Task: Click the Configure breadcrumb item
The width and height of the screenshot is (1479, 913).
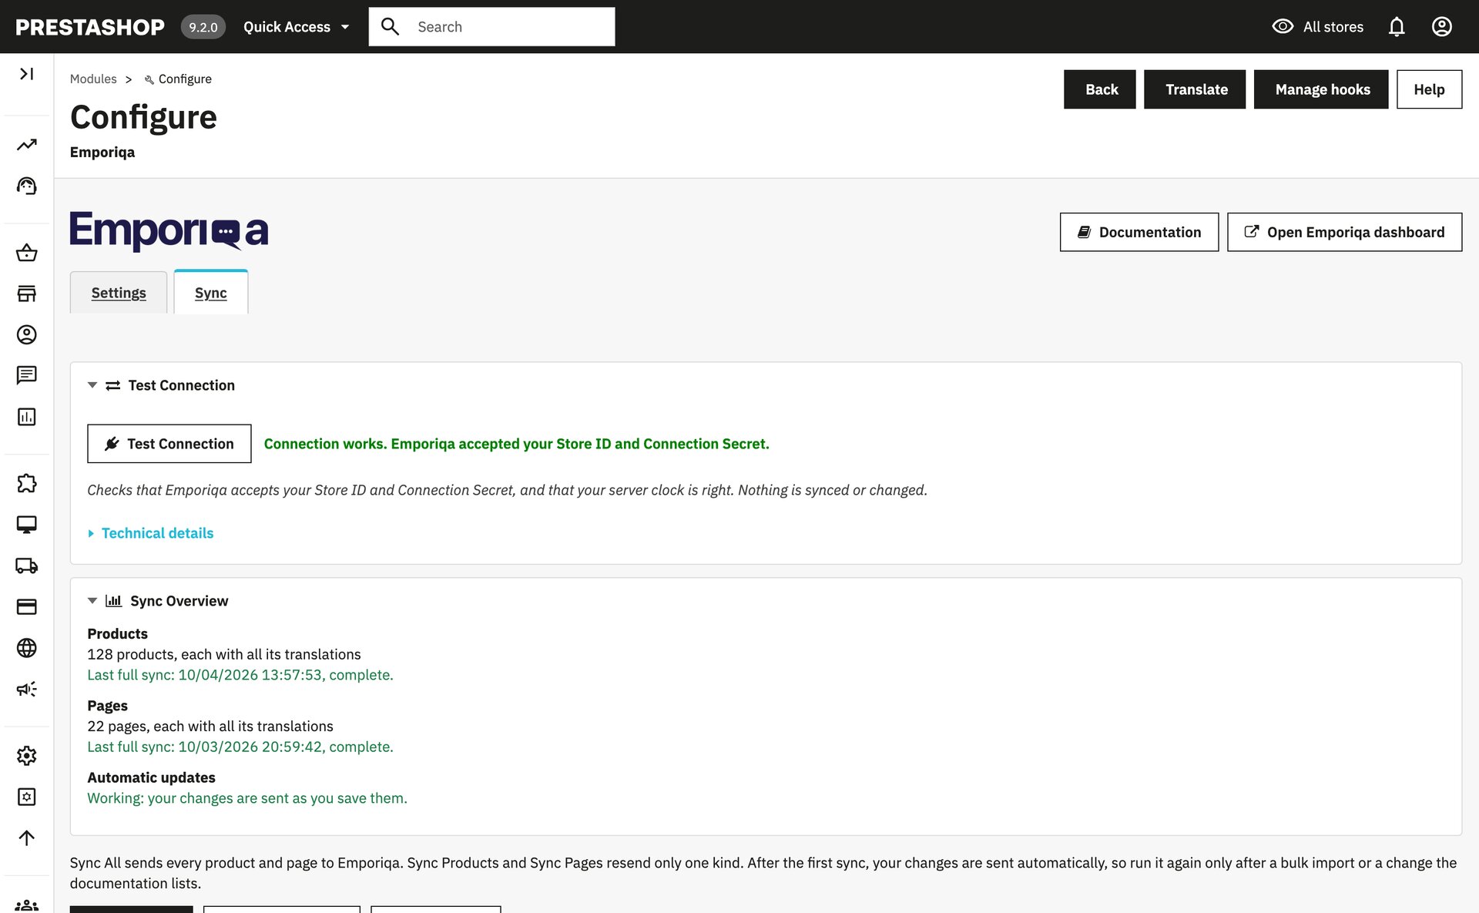Action: (x=178, y=79)
